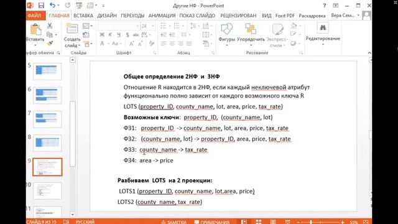Undo the last action
Screen dimensions: 398x224
coord(52,6)
